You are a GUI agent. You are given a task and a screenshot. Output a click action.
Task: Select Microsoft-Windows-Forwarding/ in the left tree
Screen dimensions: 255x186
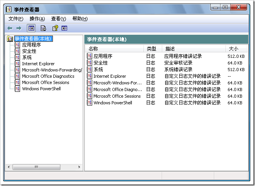click(x=52, y=70)
